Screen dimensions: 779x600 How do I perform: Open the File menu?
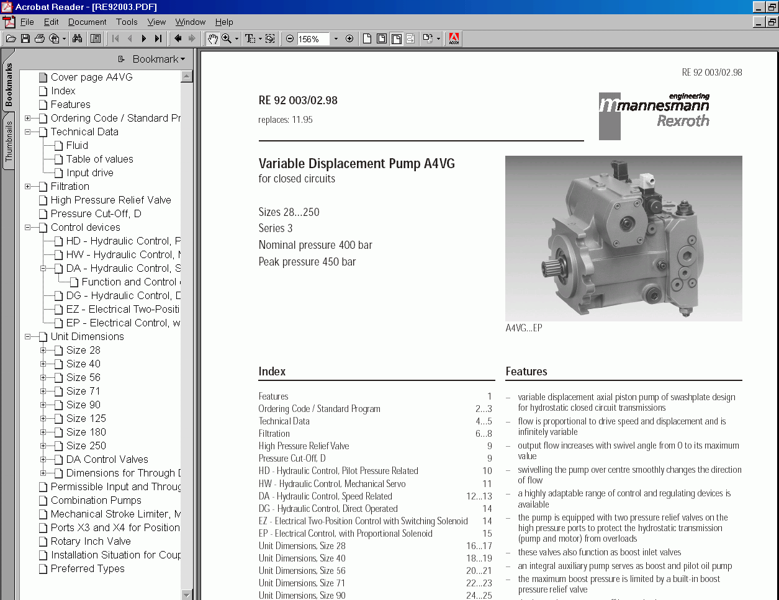[x=27, y=22]
